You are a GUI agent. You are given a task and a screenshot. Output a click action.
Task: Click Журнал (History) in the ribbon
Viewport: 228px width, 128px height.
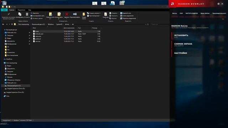point(113,18)
